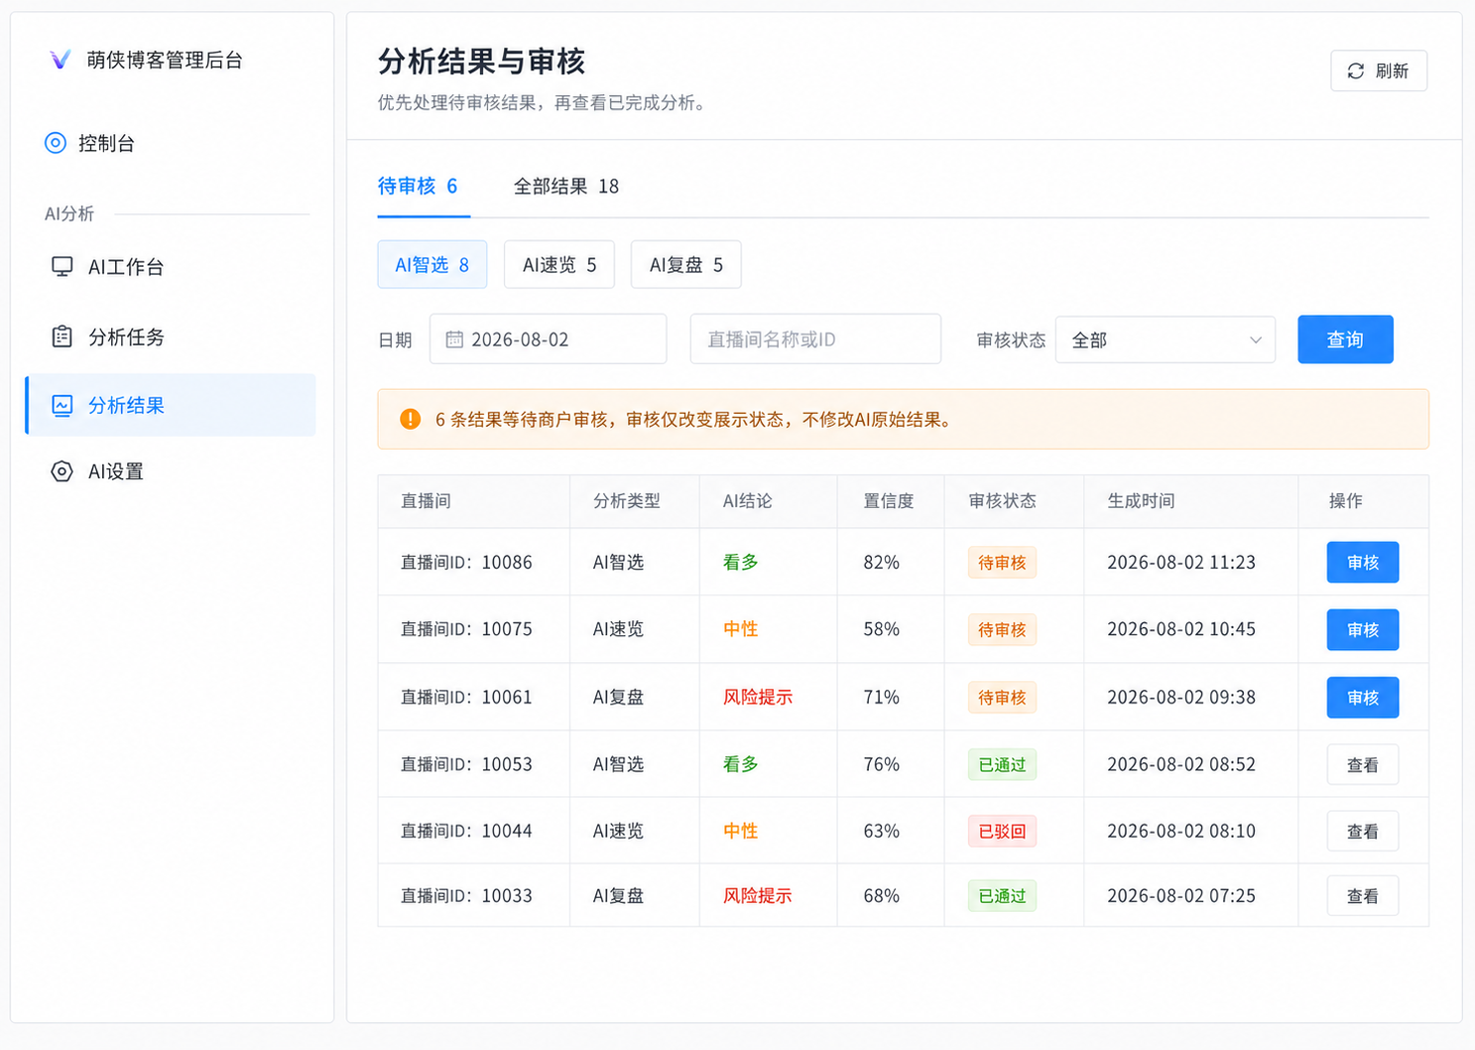1475x1050 pixels.
Task: Open the date picker 2026-08-02
Action: click(x=548, y=339)
